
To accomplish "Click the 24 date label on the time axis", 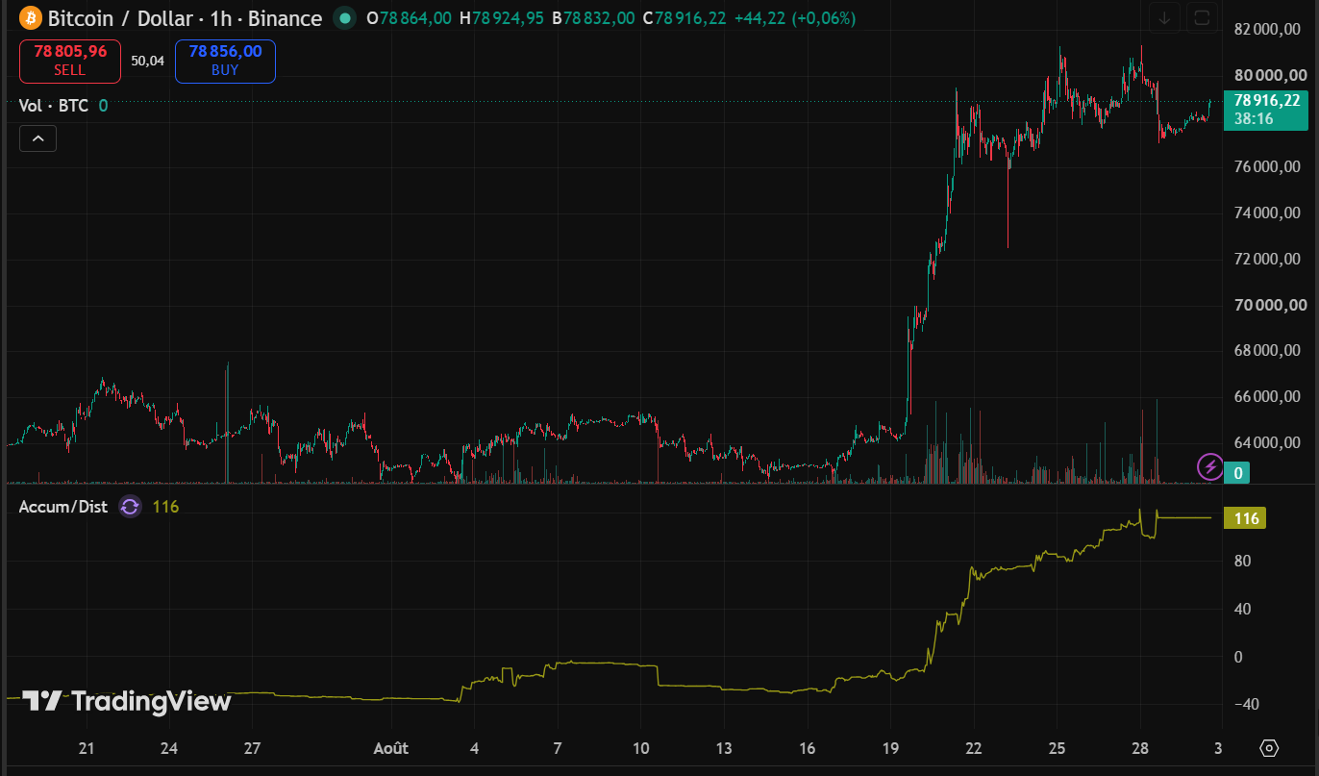I will tap(169, 748).
